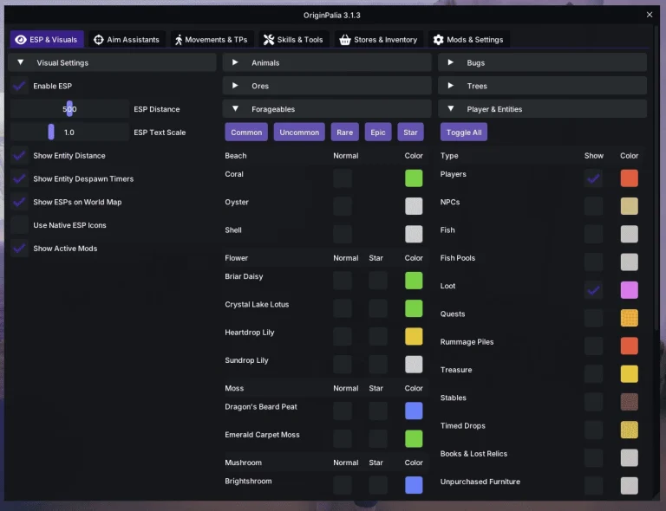Image resolution: width=666 pixels, height=511 pixels.
Task: Enable Use Native ESP Icons checkbox
Action: (x=19, y=225)
